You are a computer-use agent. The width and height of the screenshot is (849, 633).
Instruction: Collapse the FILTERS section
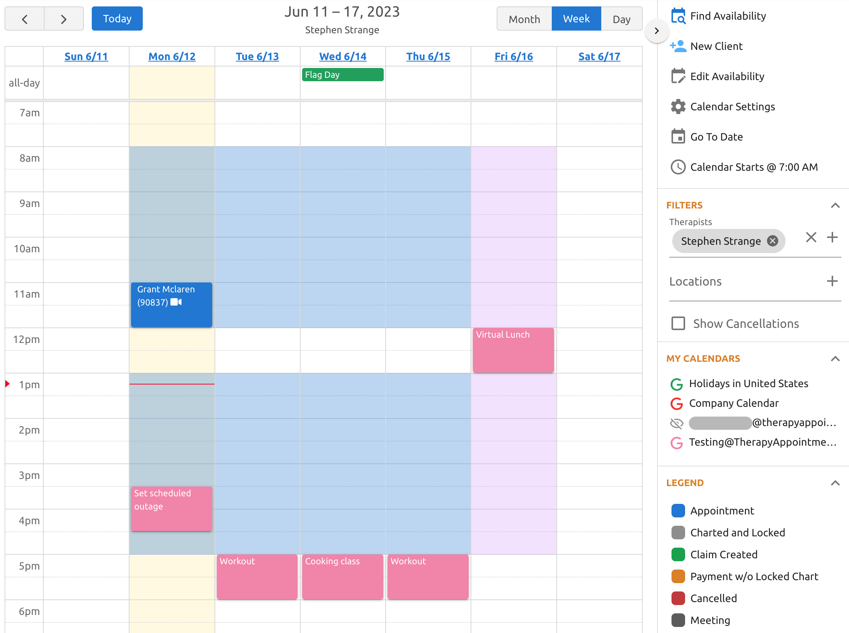835,205
